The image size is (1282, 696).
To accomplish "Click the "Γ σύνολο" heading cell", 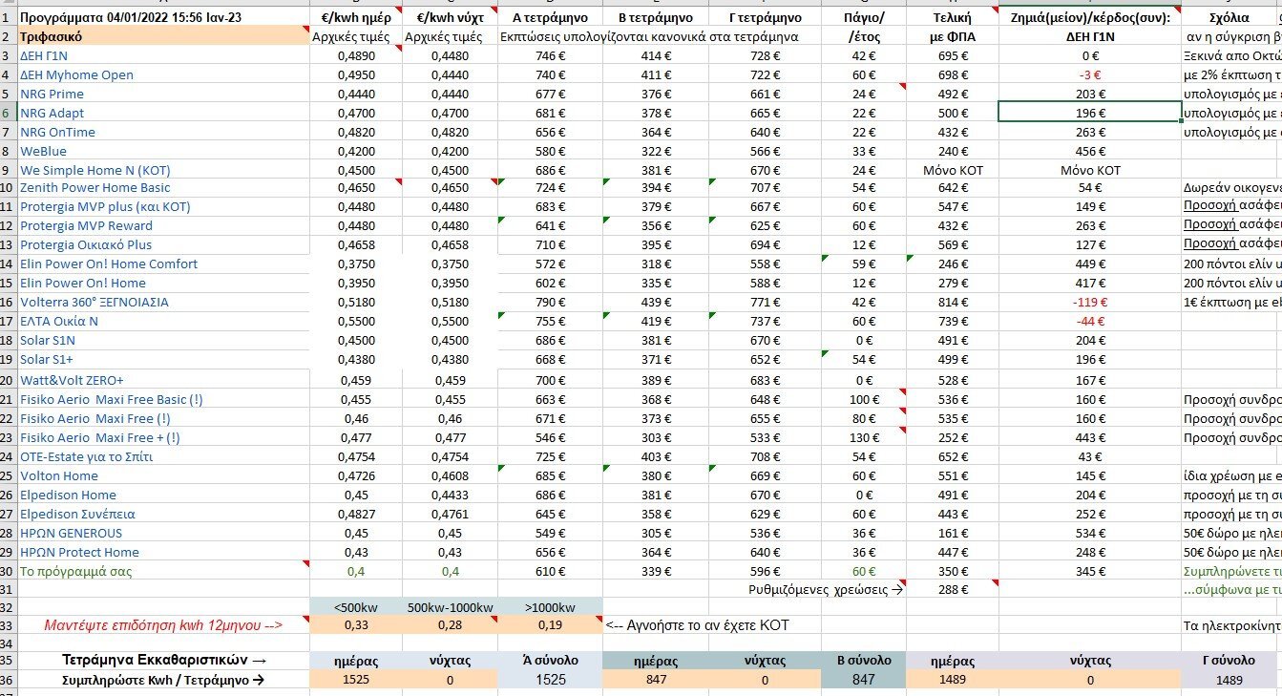I will tap(1229, 660).
